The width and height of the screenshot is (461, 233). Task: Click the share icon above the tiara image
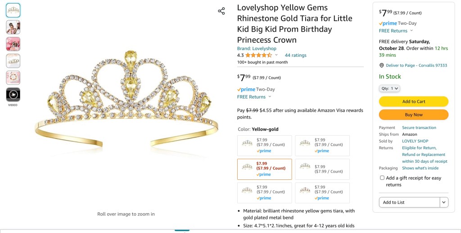pyautogui.click(x=221, y=11)
